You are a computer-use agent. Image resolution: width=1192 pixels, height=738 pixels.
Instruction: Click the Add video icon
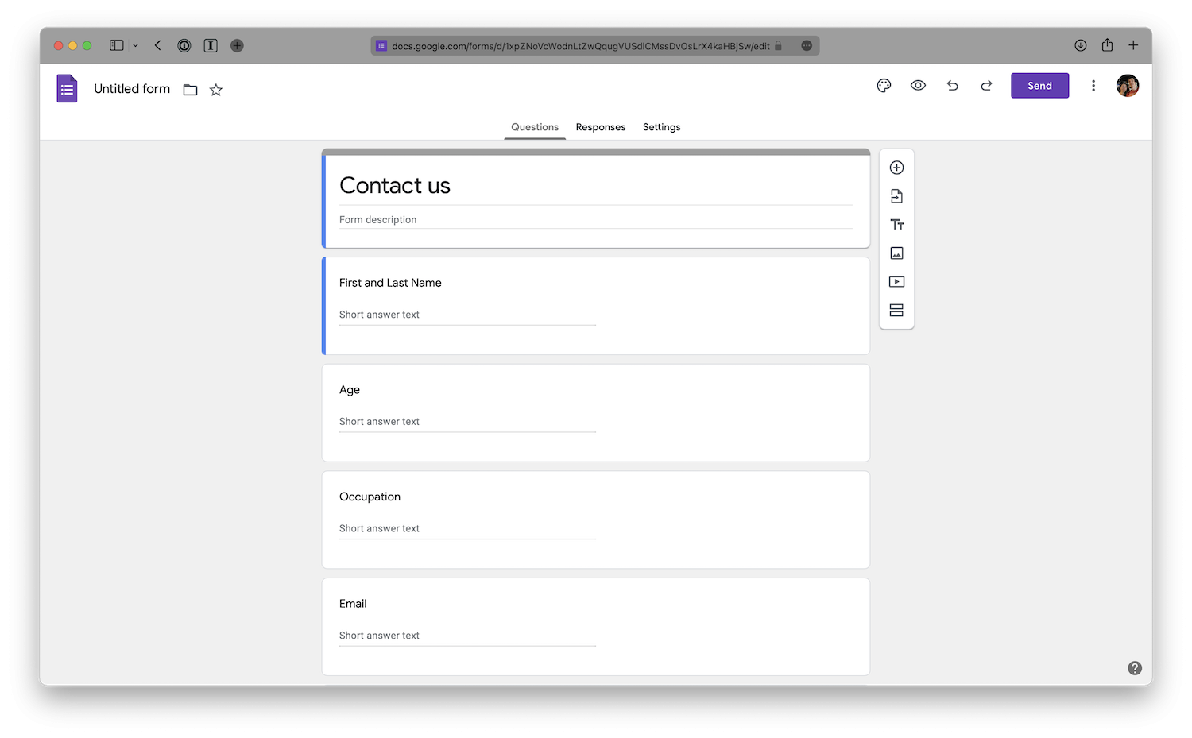pos(896,282)
